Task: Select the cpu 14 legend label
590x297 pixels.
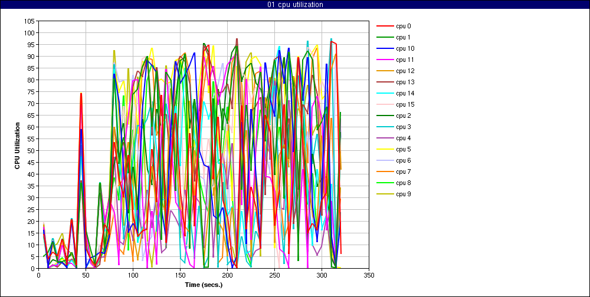Action: tap(405, 93)
